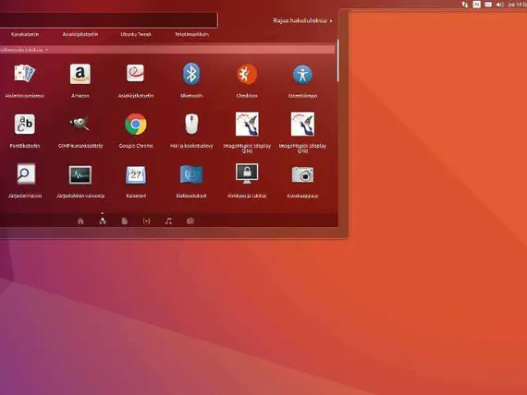Open the mail indicator in top panel

488,5
